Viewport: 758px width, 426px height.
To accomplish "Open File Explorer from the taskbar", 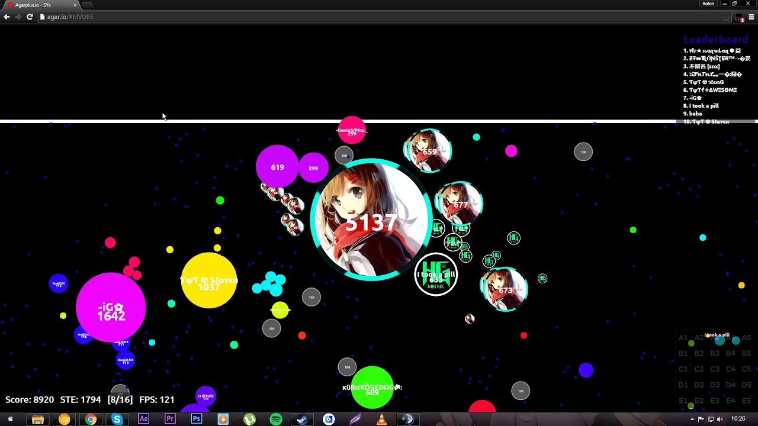I will point(38,419).
